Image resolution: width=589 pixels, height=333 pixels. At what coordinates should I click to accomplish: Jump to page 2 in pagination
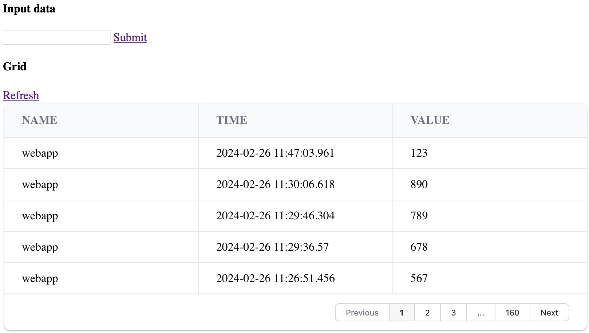coord(427,313)
